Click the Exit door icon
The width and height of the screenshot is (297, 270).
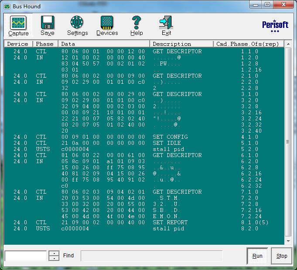tap(166, 23)
